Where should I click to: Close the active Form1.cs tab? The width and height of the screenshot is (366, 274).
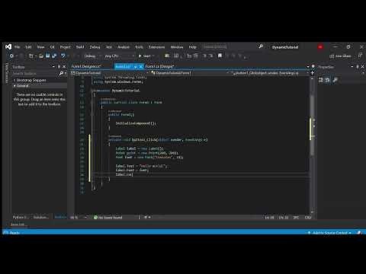tap(141, 67)
